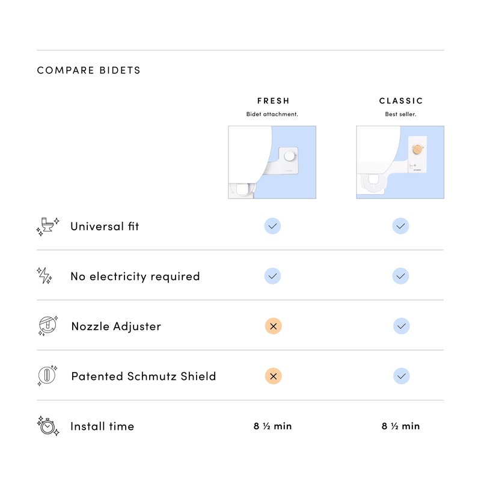This screenshot has width=481, height=481.
Task: Open the Classic bidet product image
Action: pyautogui.click(x=400, y=162)
